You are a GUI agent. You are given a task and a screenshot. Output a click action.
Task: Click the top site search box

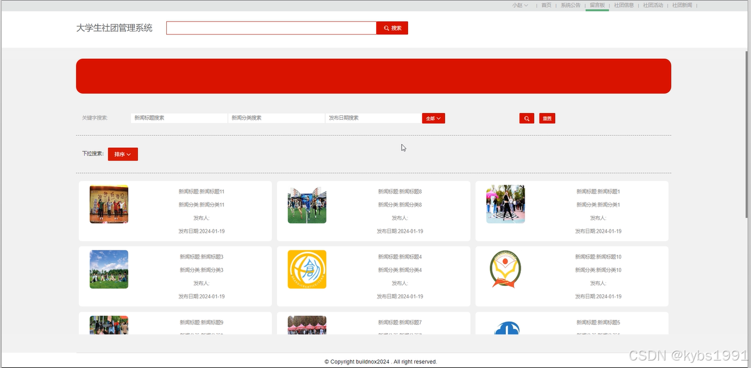point(271,28)
